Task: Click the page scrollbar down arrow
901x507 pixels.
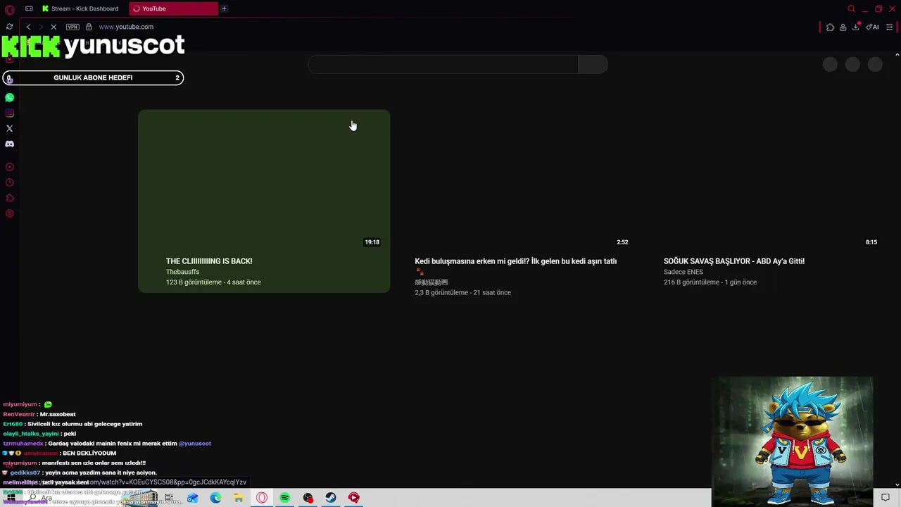Action: tap(897, 484)
